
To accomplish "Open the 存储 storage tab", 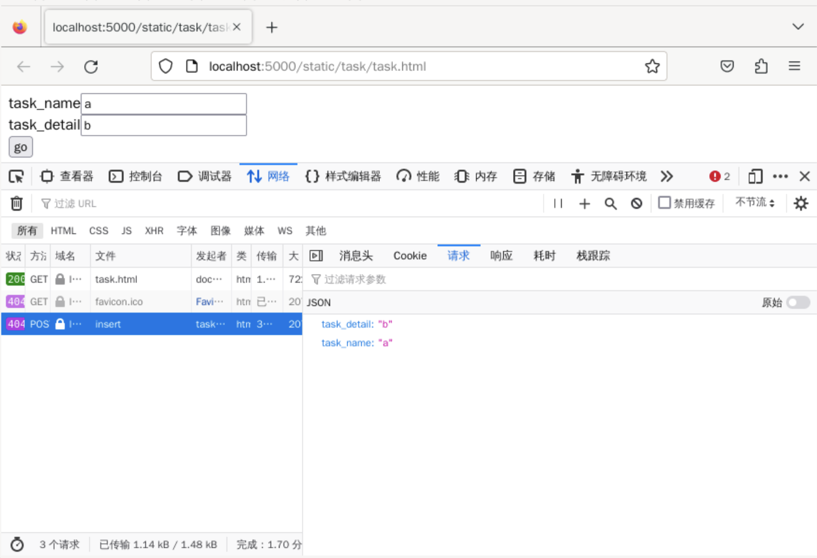I will click(534, 177).
